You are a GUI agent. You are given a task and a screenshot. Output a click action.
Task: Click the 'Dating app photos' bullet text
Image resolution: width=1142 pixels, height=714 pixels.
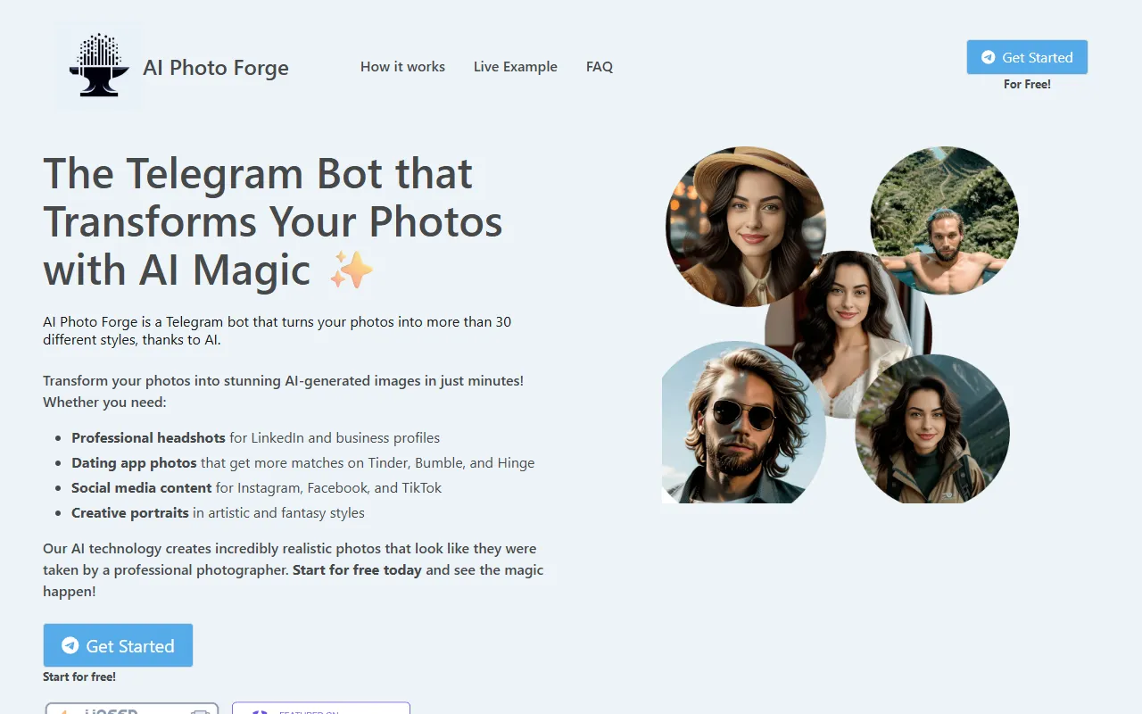point(134,463)
